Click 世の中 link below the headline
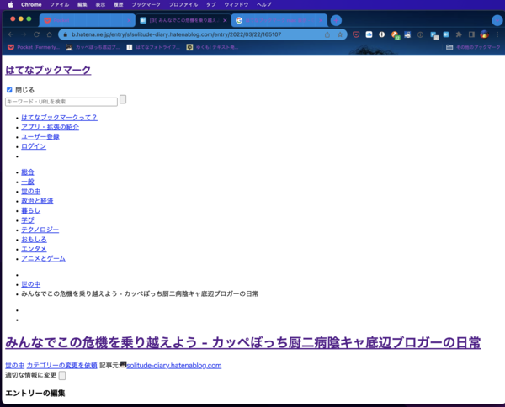This screenshot has width=505, height=407. point(15,366)
